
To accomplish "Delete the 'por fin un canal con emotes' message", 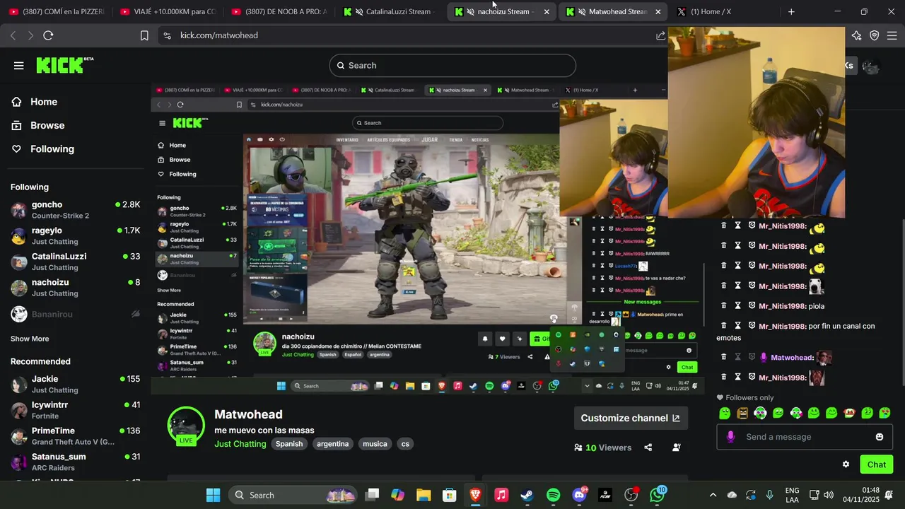I will [x=723, y=326].
